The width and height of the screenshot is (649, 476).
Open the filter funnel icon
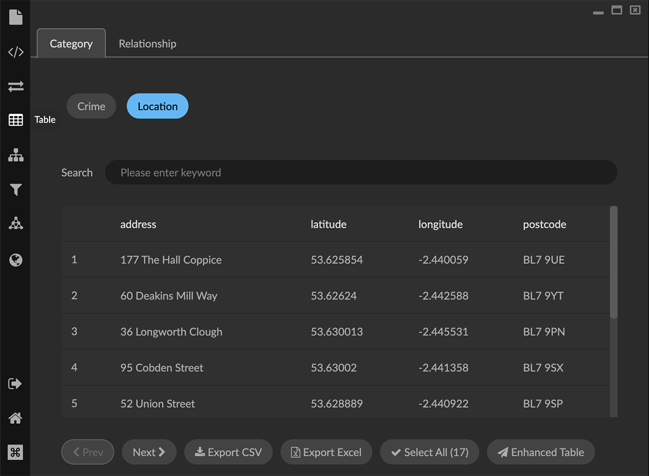click(x=16, y=190)
